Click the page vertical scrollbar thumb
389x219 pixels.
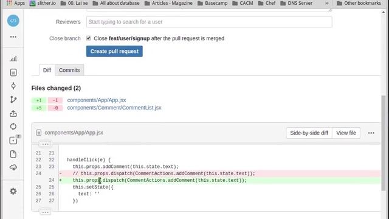pos(384,143)
